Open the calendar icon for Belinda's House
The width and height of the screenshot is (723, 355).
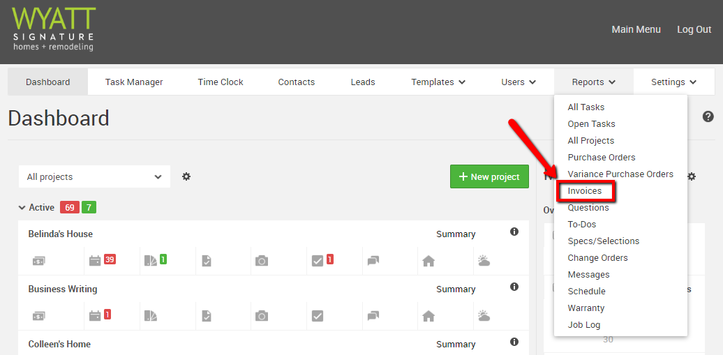[x=95, y=261]
